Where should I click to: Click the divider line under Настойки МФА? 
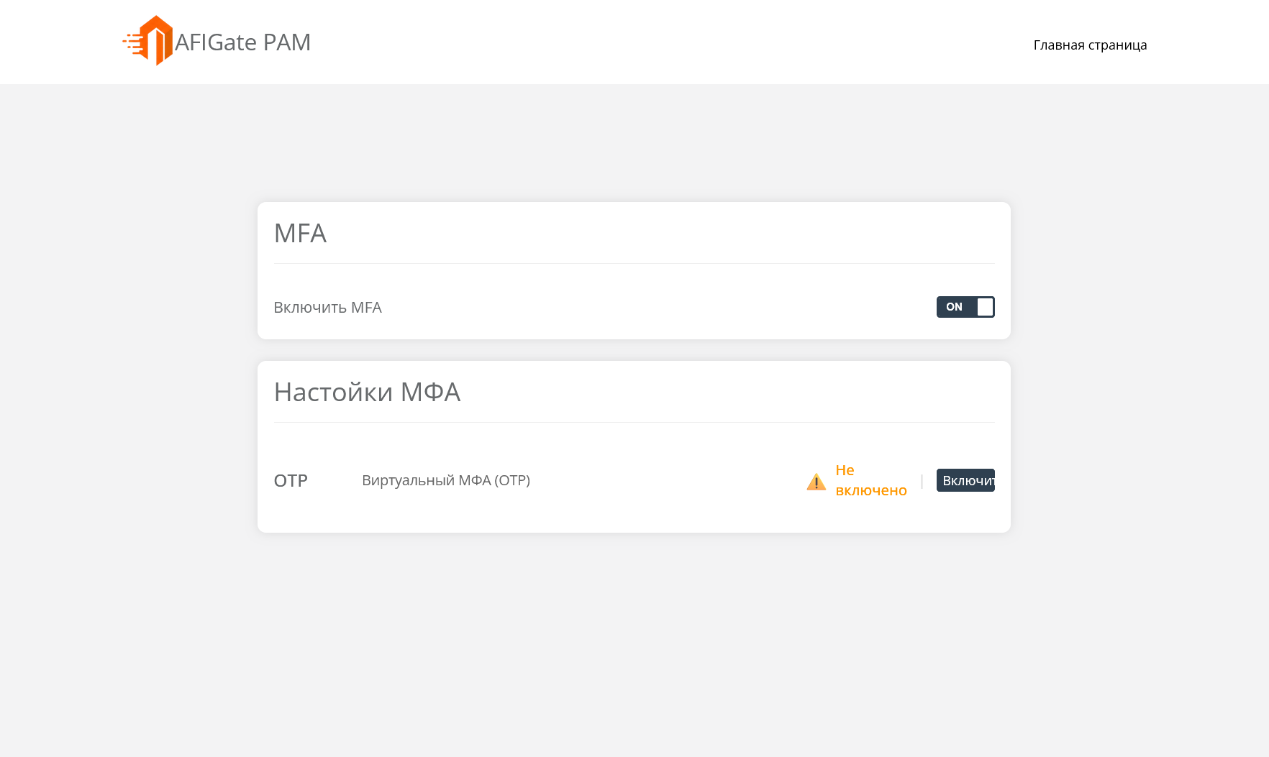(x=634, y=422)
